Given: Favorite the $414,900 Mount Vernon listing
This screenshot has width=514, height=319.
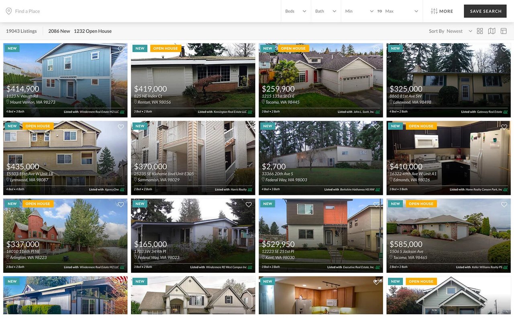Looking at the screenshot, I should click(121, 49).
